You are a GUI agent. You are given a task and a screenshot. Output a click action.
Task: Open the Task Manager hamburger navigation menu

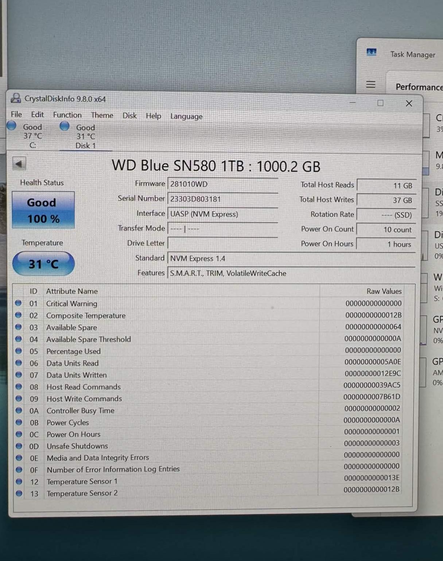pos(371,84)
